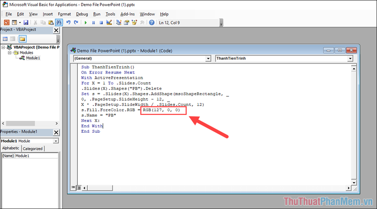Click the 's.Name = "PB"' code line

coord(99,115)
